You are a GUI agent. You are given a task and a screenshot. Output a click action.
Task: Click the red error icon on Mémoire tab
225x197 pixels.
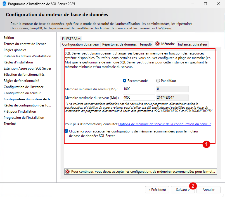point(157,44)
